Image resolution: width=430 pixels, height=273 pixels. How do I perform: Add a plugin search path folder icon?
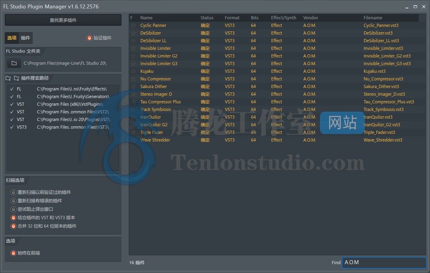pyautogui.click(x=8, y=78)
